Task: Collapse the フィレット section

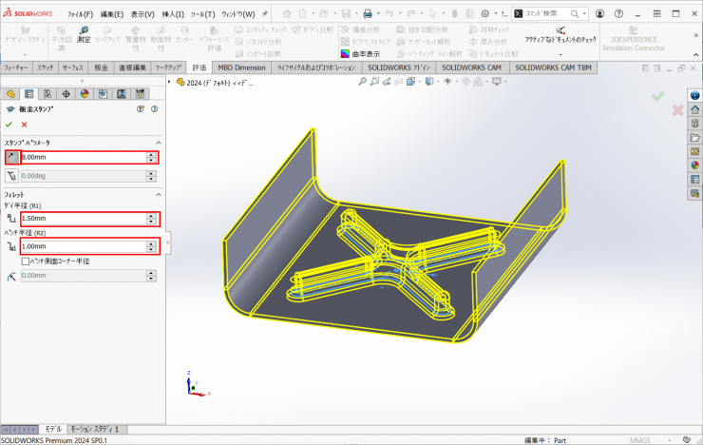Action: (x=157, y=194)
